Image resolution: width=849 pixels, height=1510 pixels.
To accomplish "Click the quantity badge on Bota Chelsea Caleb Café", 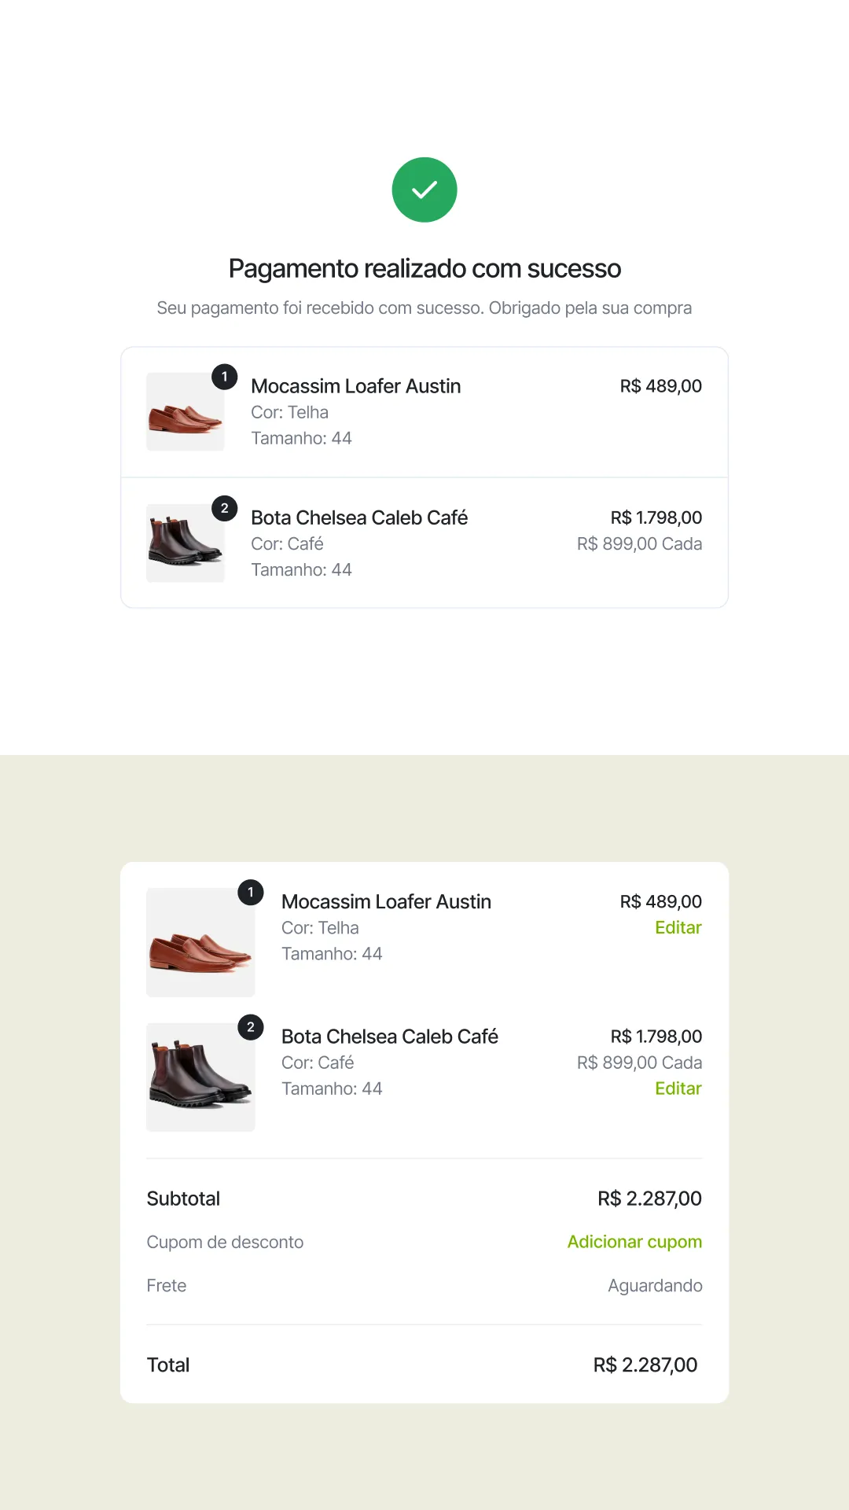I will (225, 508).
